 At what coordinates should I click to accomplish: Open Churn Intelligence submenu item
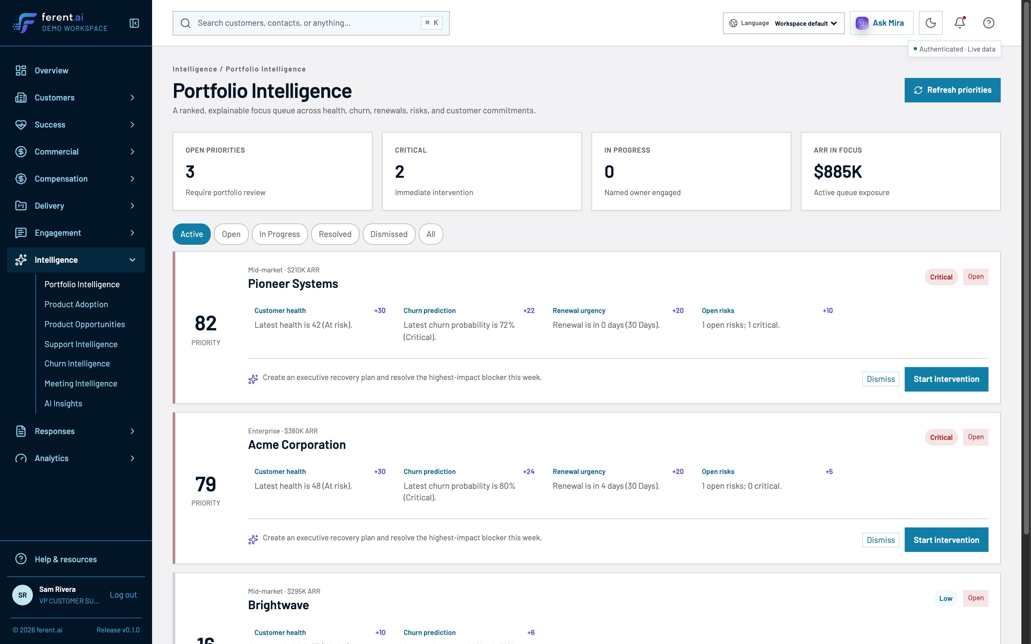point(77,363)
